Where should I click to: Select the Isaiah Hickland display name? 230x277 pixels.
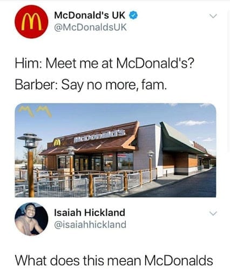click(90, 213)
